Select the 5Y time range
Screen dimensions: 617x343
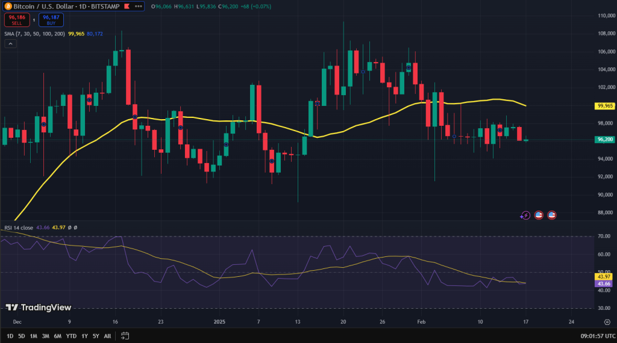pos(96,336)
